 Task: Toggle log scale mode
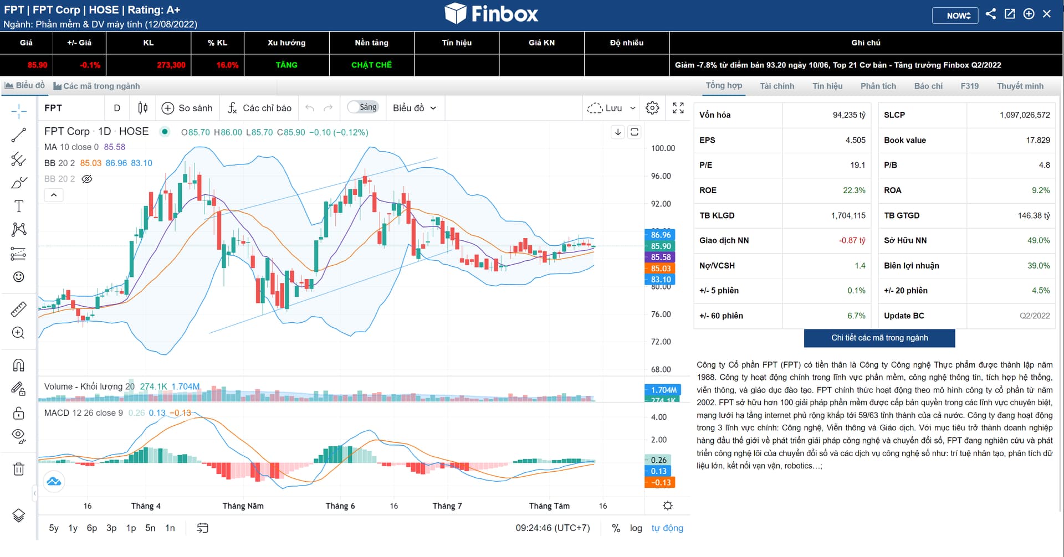[x=636, y=528]
